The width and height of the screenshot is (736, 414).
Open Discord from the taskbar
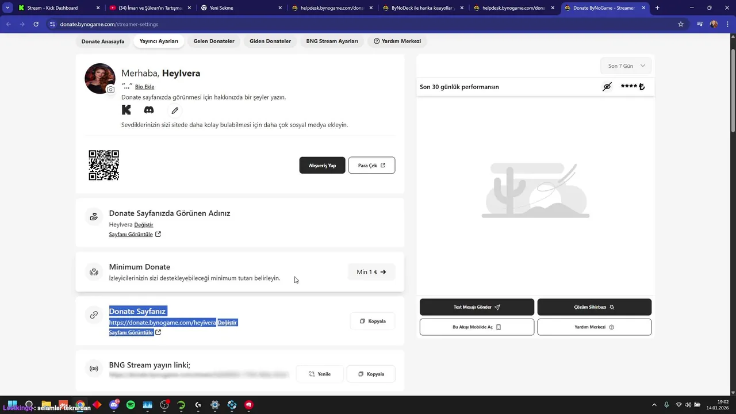[114, 405]
